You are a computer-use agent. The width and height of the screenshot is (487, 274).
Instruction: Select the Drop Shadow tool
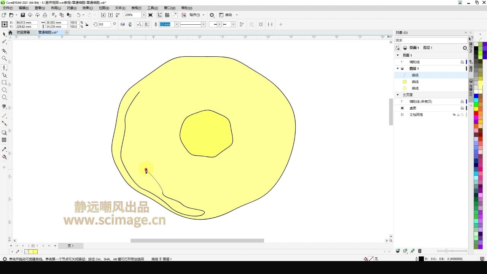click(x=4, y=132)
